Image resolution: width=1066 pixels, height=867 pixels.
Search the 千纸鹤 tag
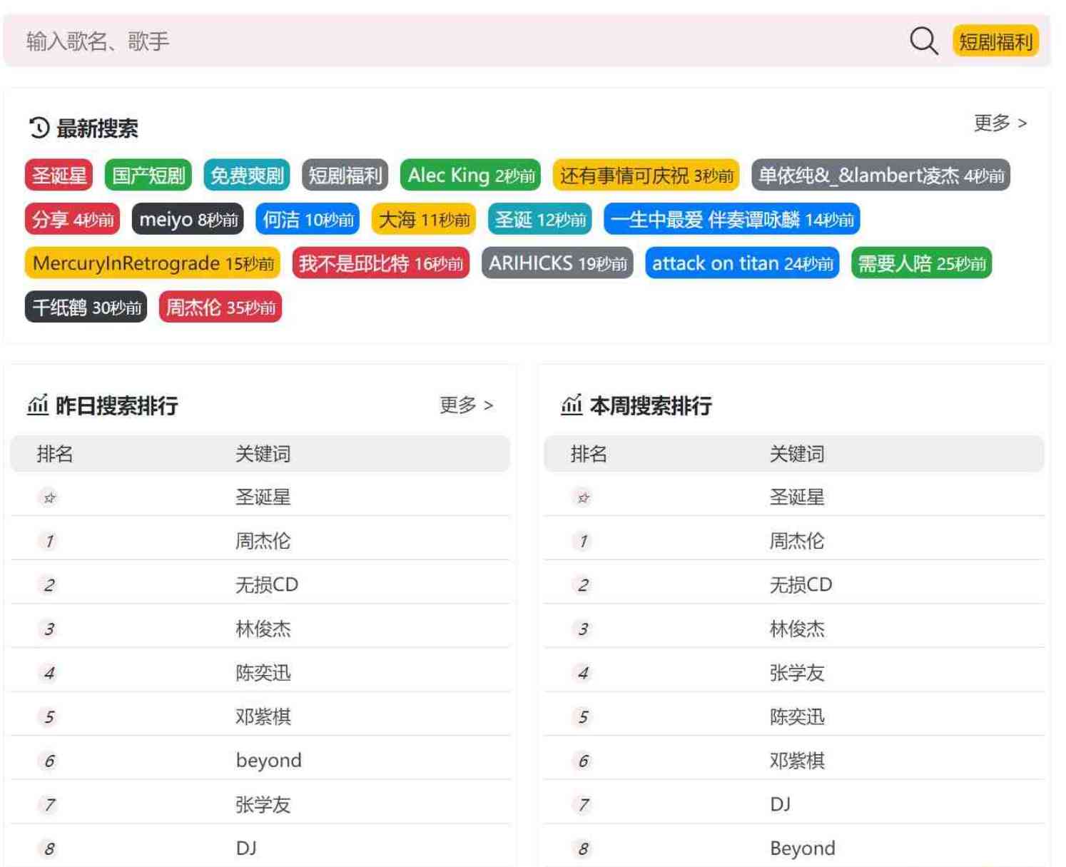click(86, 308)
